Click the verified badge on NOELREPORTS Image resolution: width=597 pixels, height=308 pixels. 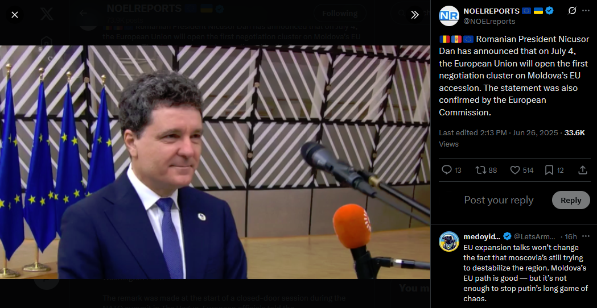[x=549, y=11]
